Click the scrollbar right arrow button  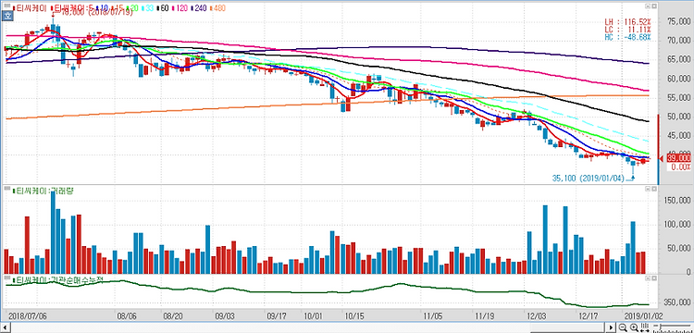(611, 327)
